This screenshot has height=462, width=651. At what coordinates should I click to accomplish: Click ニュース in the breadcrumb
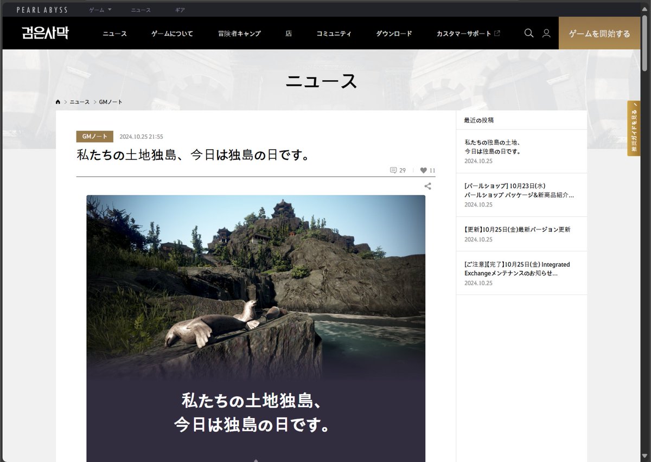click(x=80, y=102)
